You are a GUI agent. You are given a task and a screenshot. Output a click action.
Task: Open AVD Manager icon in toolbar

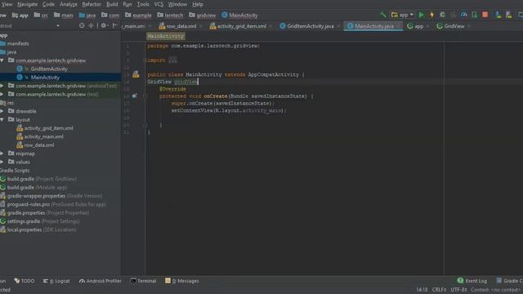pos(498,15)
